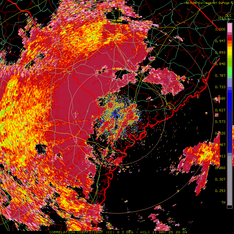Click the 0.573 scale value

(x=220, y=122)
